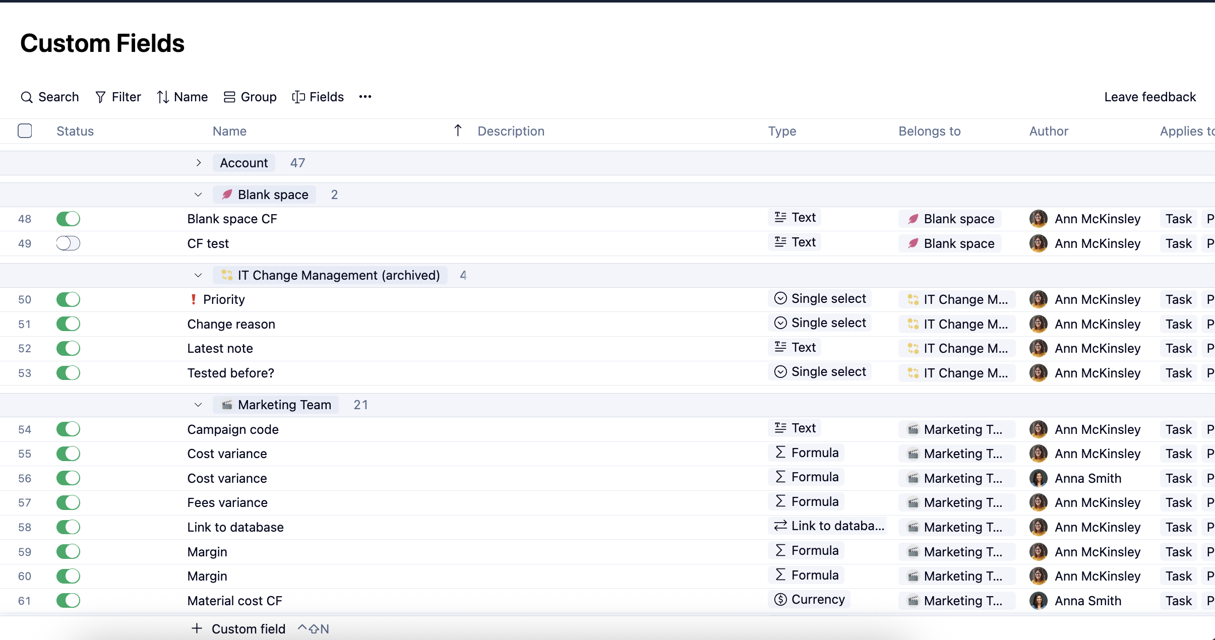Screen dimensions: 1215x640
Task: Click the Single select icon in Priority row
Action: click(x=780, y=298)
